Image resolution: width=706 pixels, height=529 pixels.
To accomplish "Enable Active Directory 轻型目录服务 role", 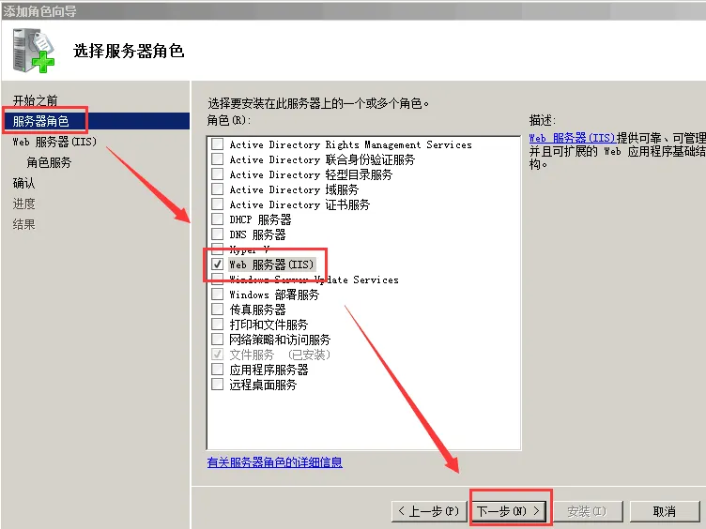I will coord(218,174).
